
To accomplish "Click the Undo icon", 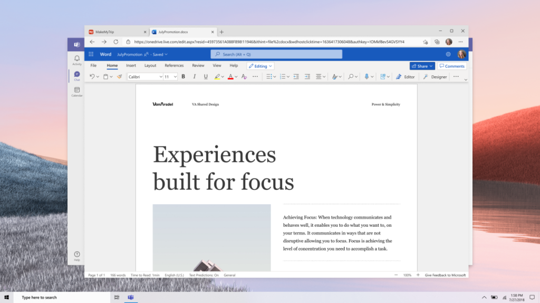I will [92, 76].
